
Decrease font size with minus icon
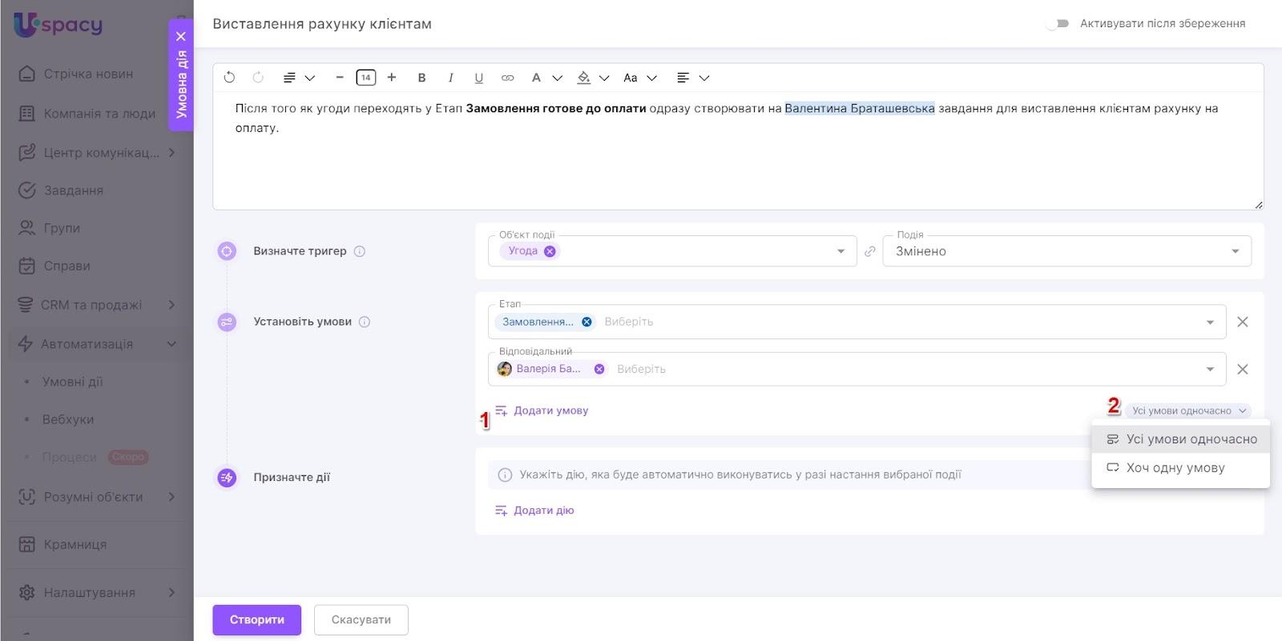340,78
